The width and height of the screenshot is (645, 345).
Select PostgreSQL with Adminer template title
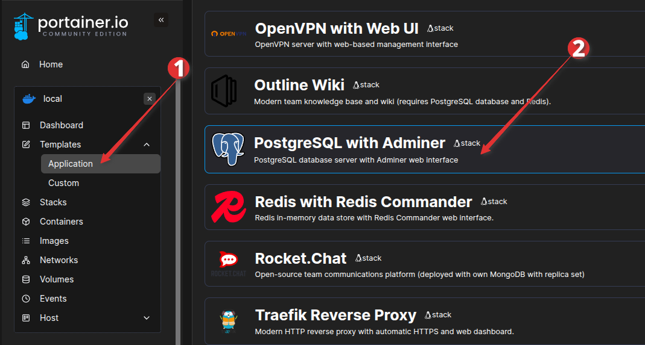[x=349, y=143]
